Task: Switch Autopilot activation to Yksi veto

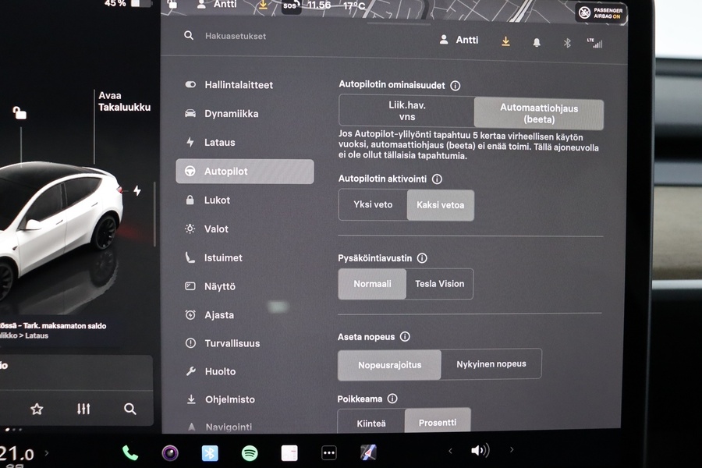Action: pos(373,205)
